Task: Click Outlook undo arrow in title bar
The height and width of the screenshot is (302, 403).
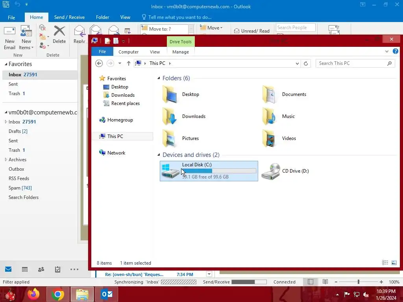Action: (x=17, y=4)
